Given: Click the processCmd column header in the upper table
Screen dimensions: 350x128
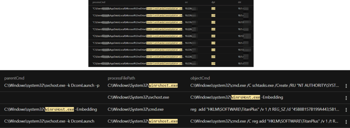Looking at the screenshot, I should 99,2.
